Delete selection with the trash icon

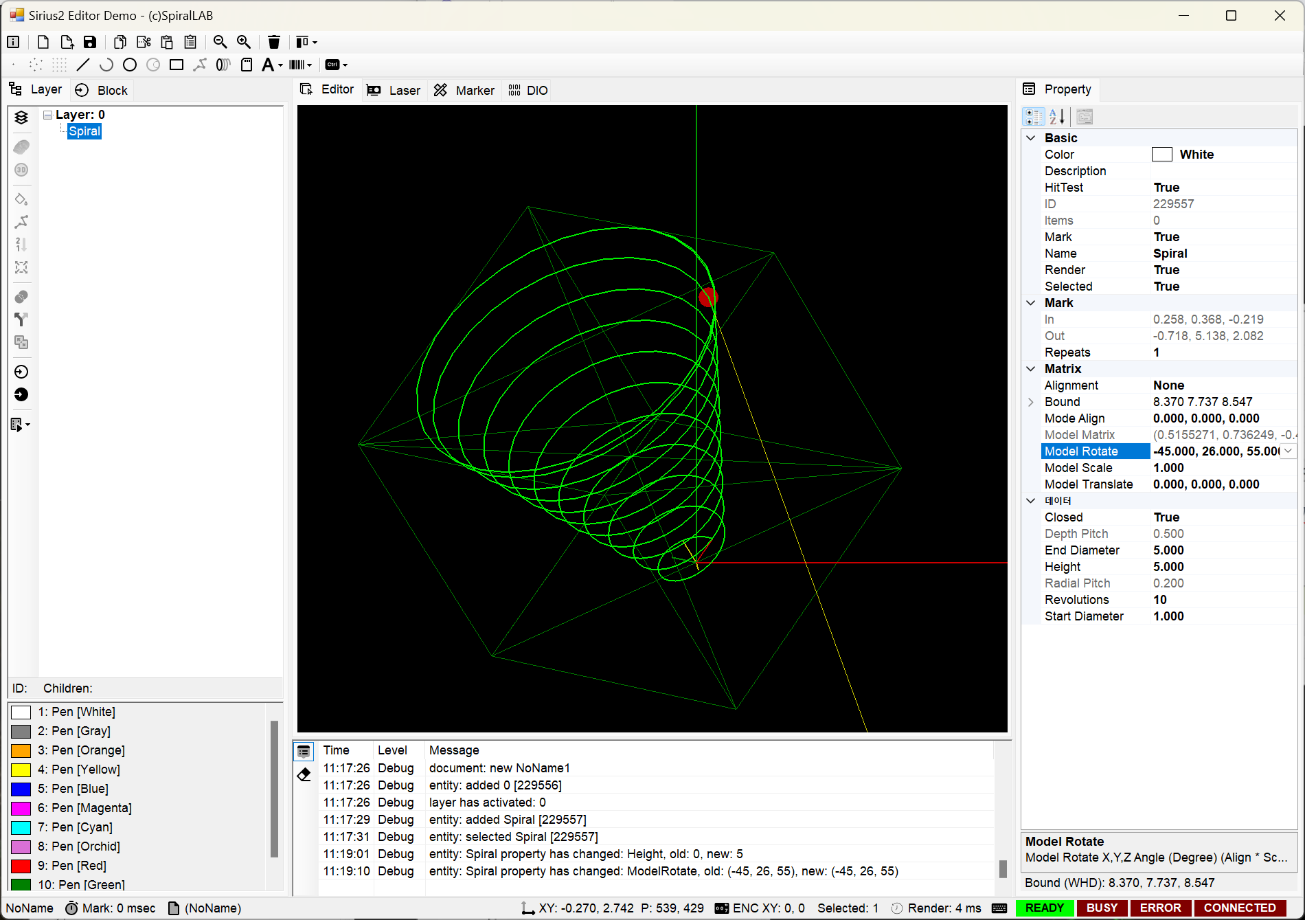(x=273, y=42)
